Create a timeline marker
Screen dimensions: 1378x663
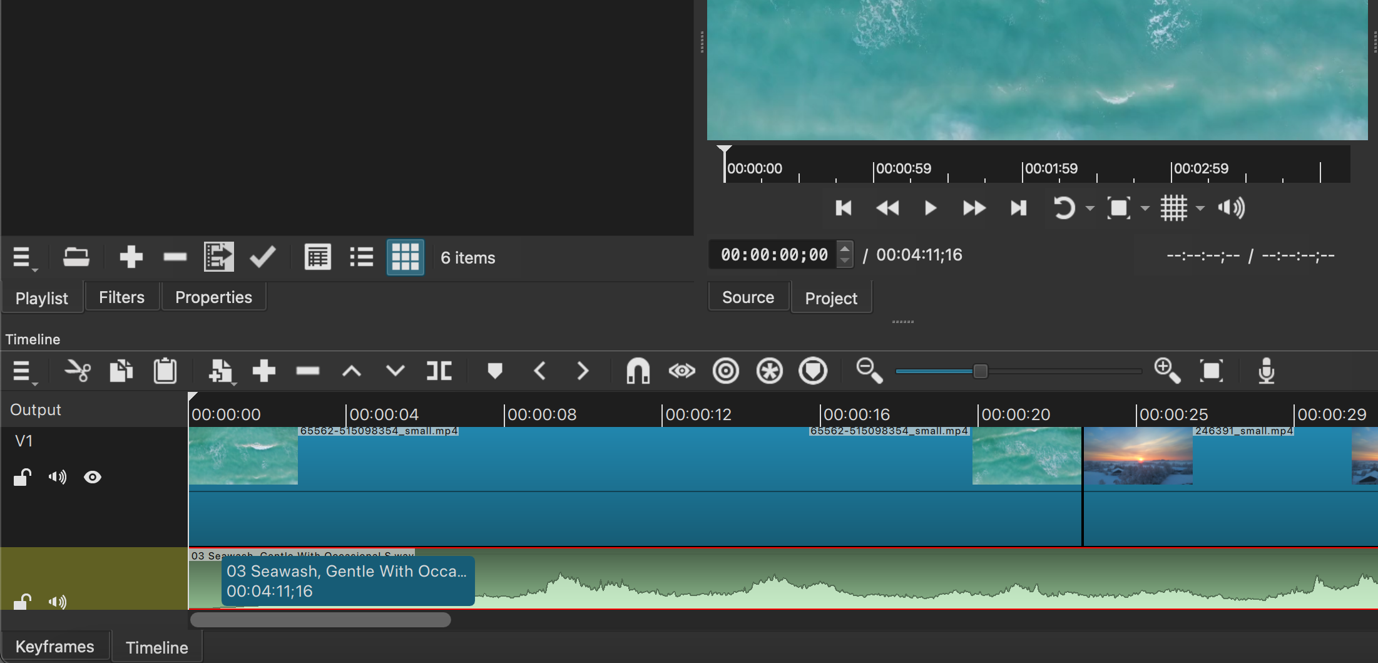pos(495,371)
